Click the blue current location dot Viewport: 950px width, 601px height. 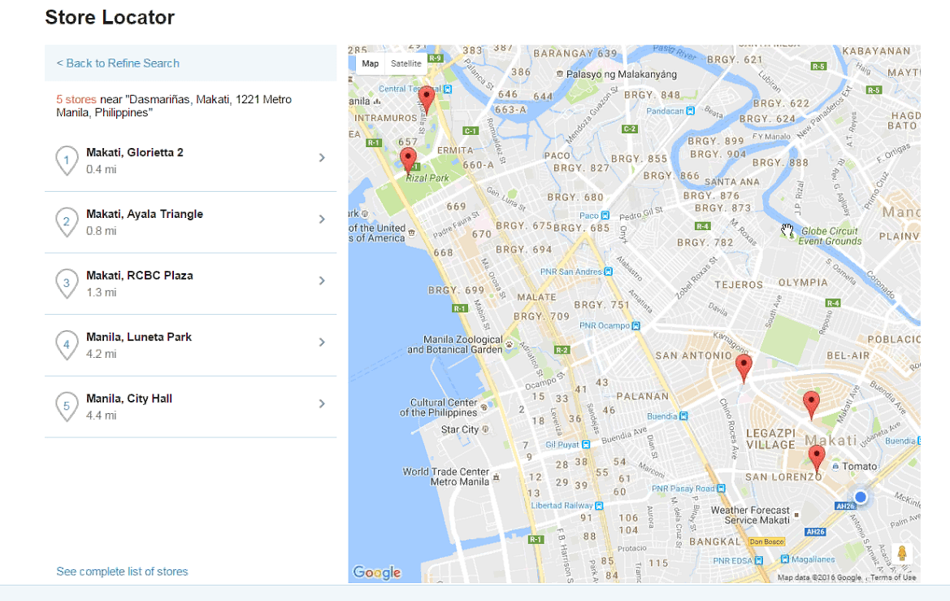861,497
